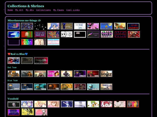The height and width of the screenshot is (117, 157).
Task: Open the Collections nav link
Action: pos(43,10)
